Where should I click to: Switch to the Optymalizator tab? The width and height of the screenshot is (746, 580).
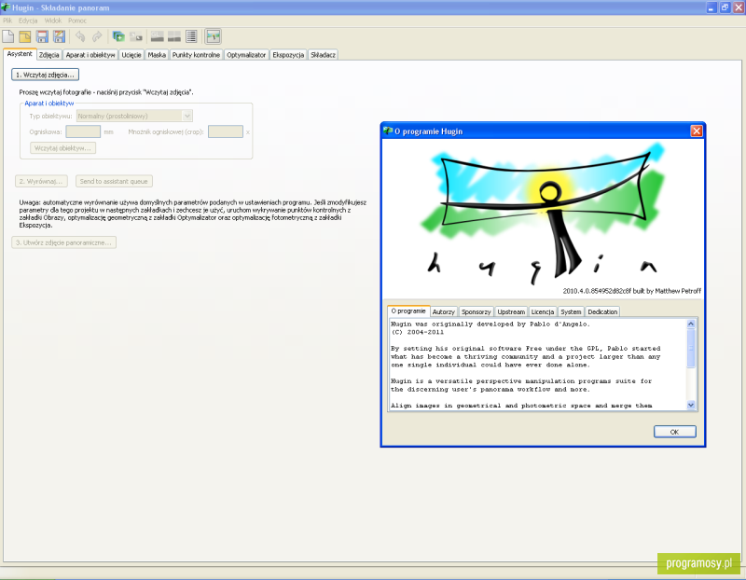tap(246, 55)
